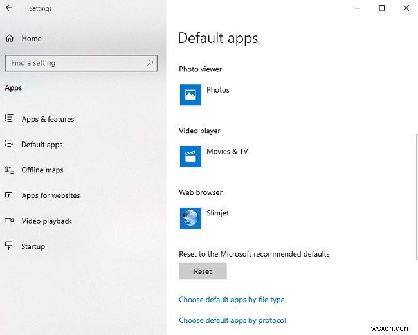
Task: Select Default apps in sidebar
Action: [42, 145]
